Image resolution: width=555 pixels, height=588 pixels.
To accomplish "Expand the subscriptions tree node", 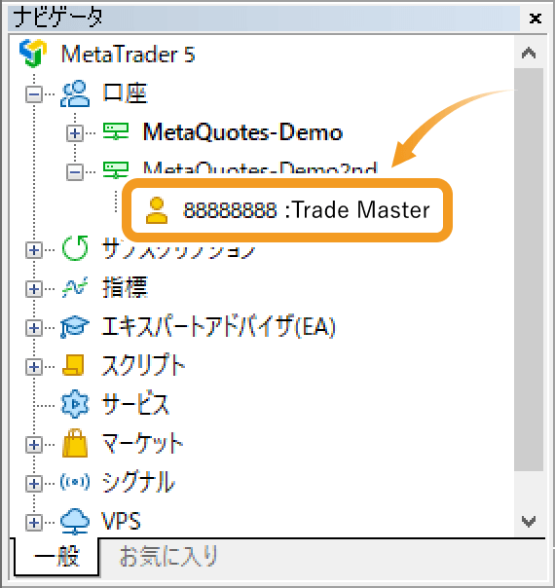I will pos(34,250).
